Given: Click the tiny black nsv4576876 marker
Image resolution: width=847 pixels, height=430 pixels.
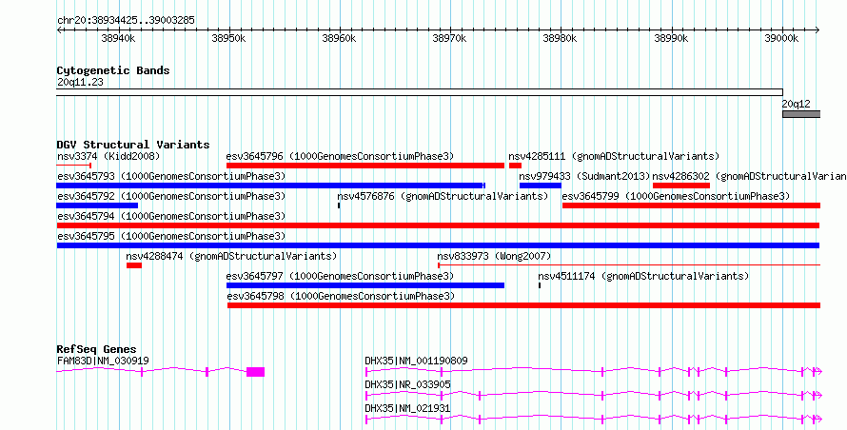Looking at the screenshot, I should 339,205.
